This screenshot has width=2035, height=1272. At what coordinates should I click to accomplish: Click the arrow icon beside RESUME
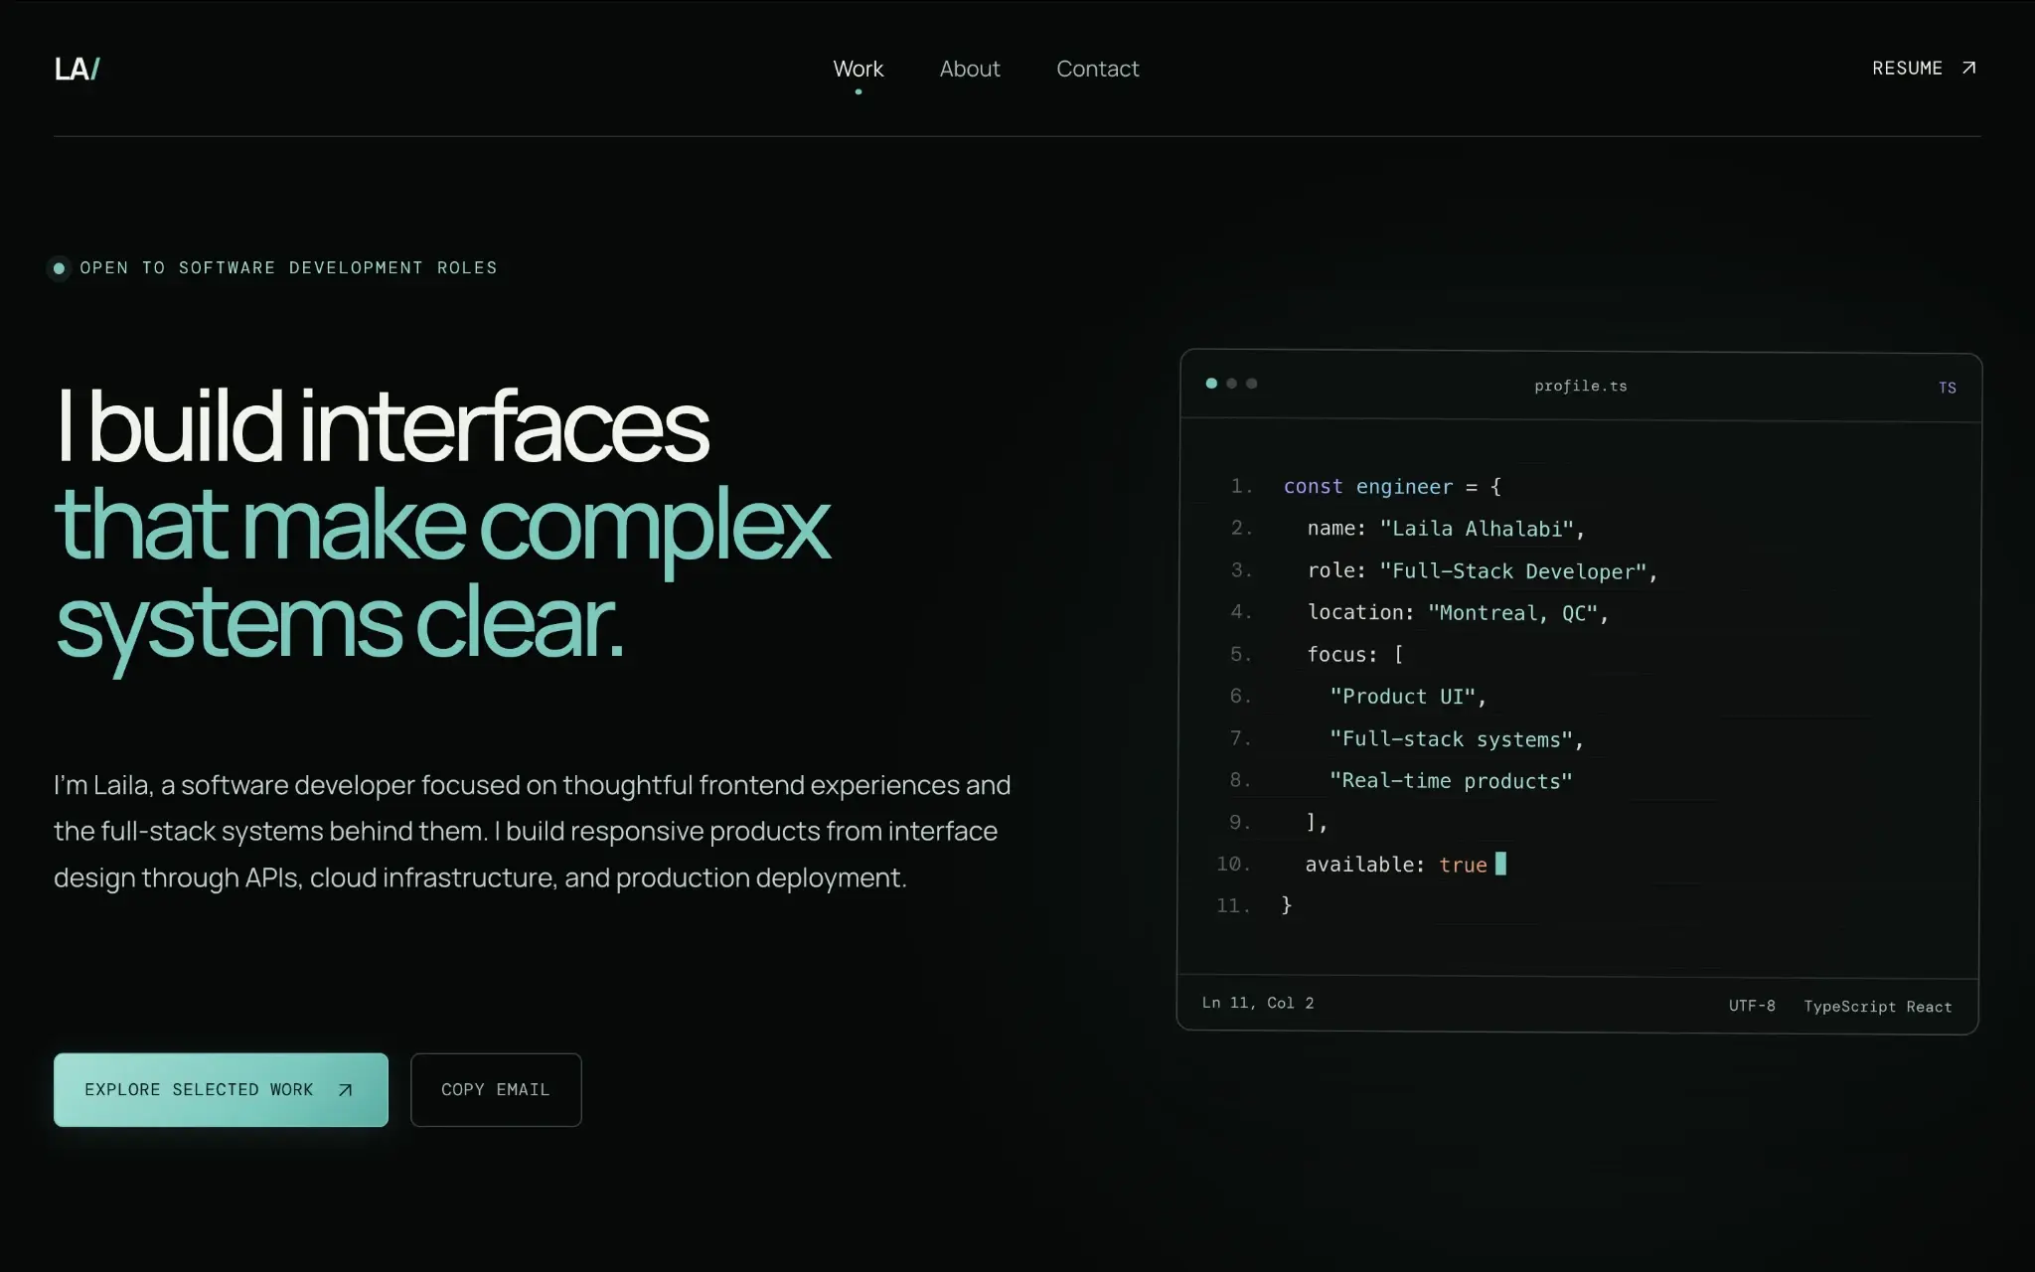tap(1968, 68)
